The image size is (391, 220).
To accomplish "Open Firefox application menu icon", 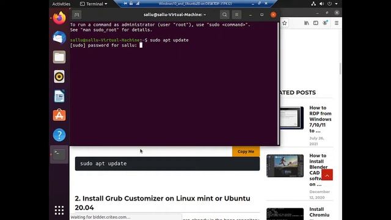I will (337, 23).
